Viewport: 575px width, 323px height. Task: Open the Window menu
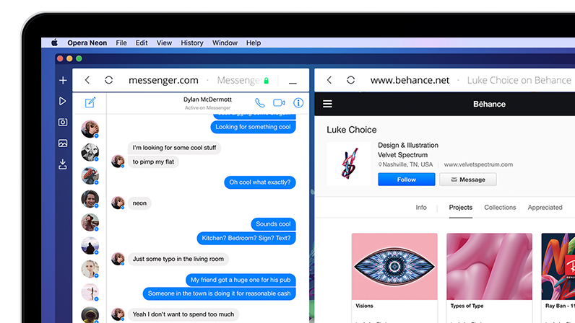[225, 43]
